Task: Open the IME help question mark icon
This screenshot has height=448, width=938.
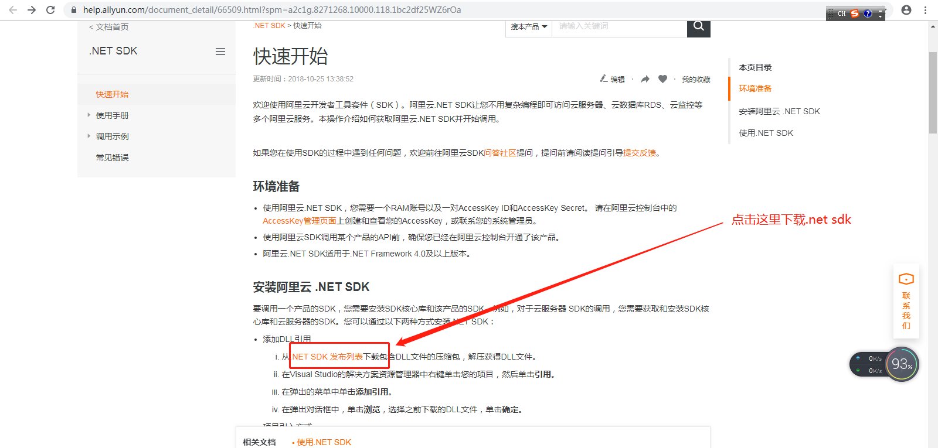Action: click(x=868, y=13)
